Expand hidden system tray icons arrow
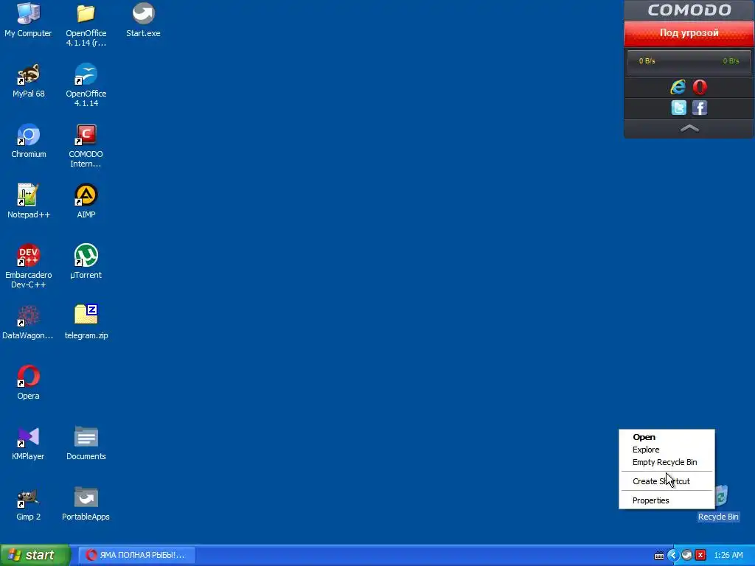Screen dimensions: 755x566 pos(672,556)
